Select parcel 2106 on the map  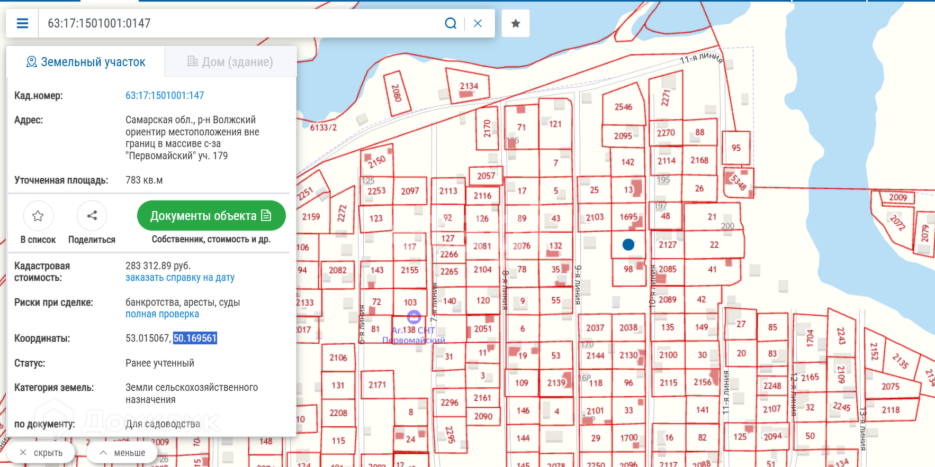338,358
